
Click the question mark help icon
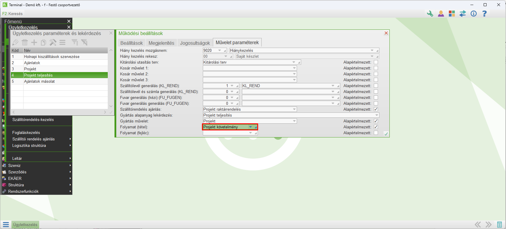(x=485, y=14)
